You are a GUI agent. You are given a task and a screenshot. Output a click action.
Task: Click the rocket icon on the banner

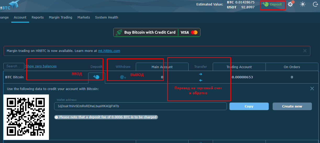click(x=119, y=32)
